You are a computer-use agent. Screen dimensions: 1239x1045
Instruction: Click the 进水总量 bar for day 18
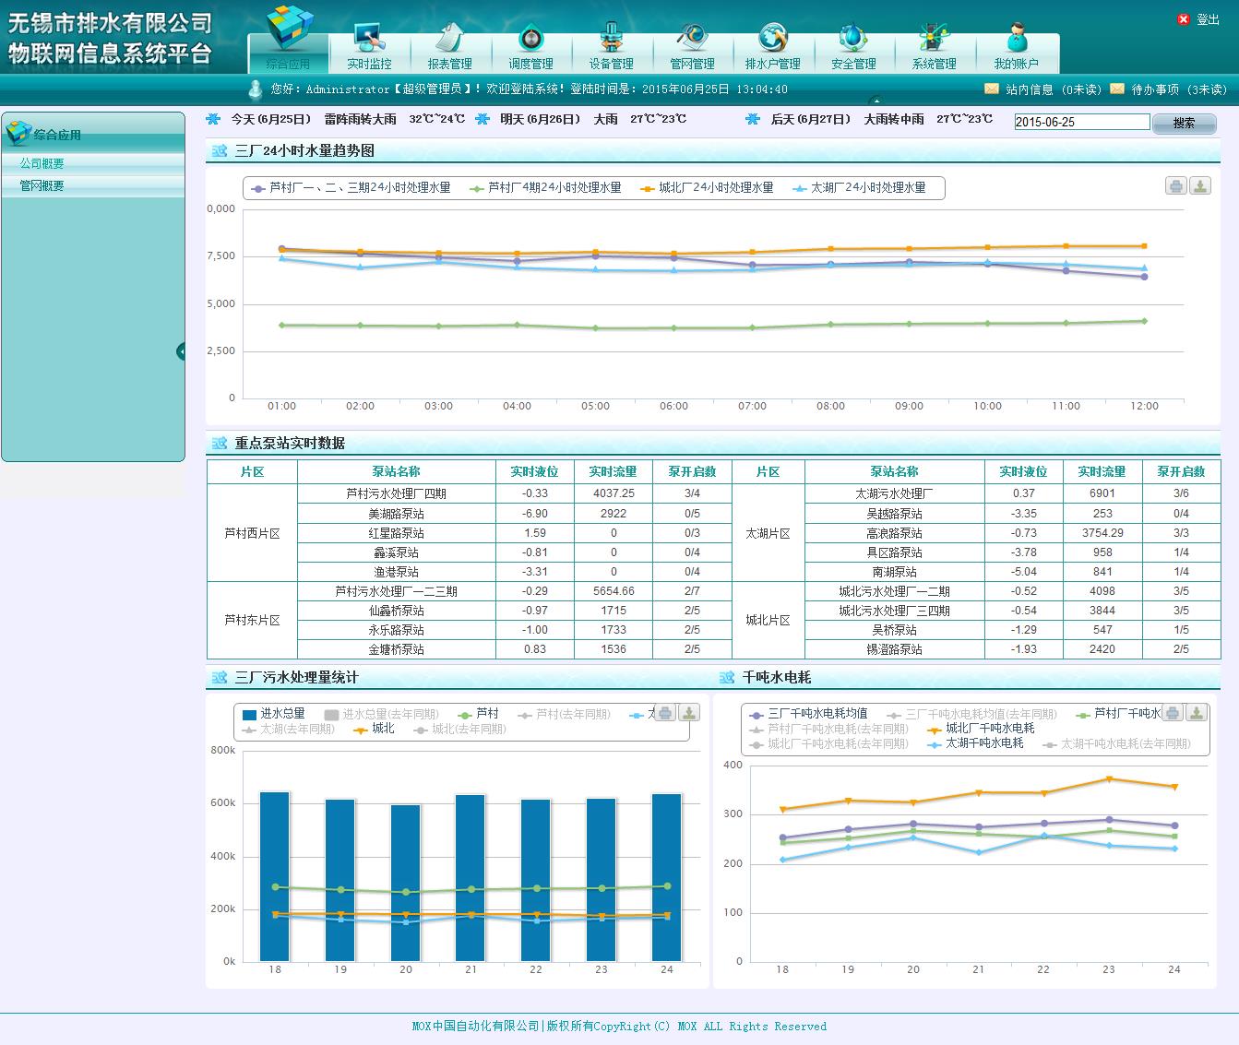pyautogui.click(x=275, y=876)
